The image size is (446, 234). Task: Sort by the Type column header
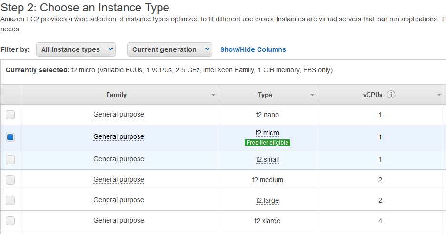click(x=265, y=95)
